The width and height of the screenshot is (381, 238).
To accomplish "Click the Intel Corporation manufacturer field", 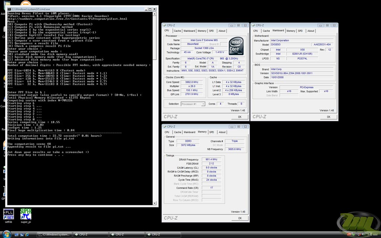I will 302,41.
